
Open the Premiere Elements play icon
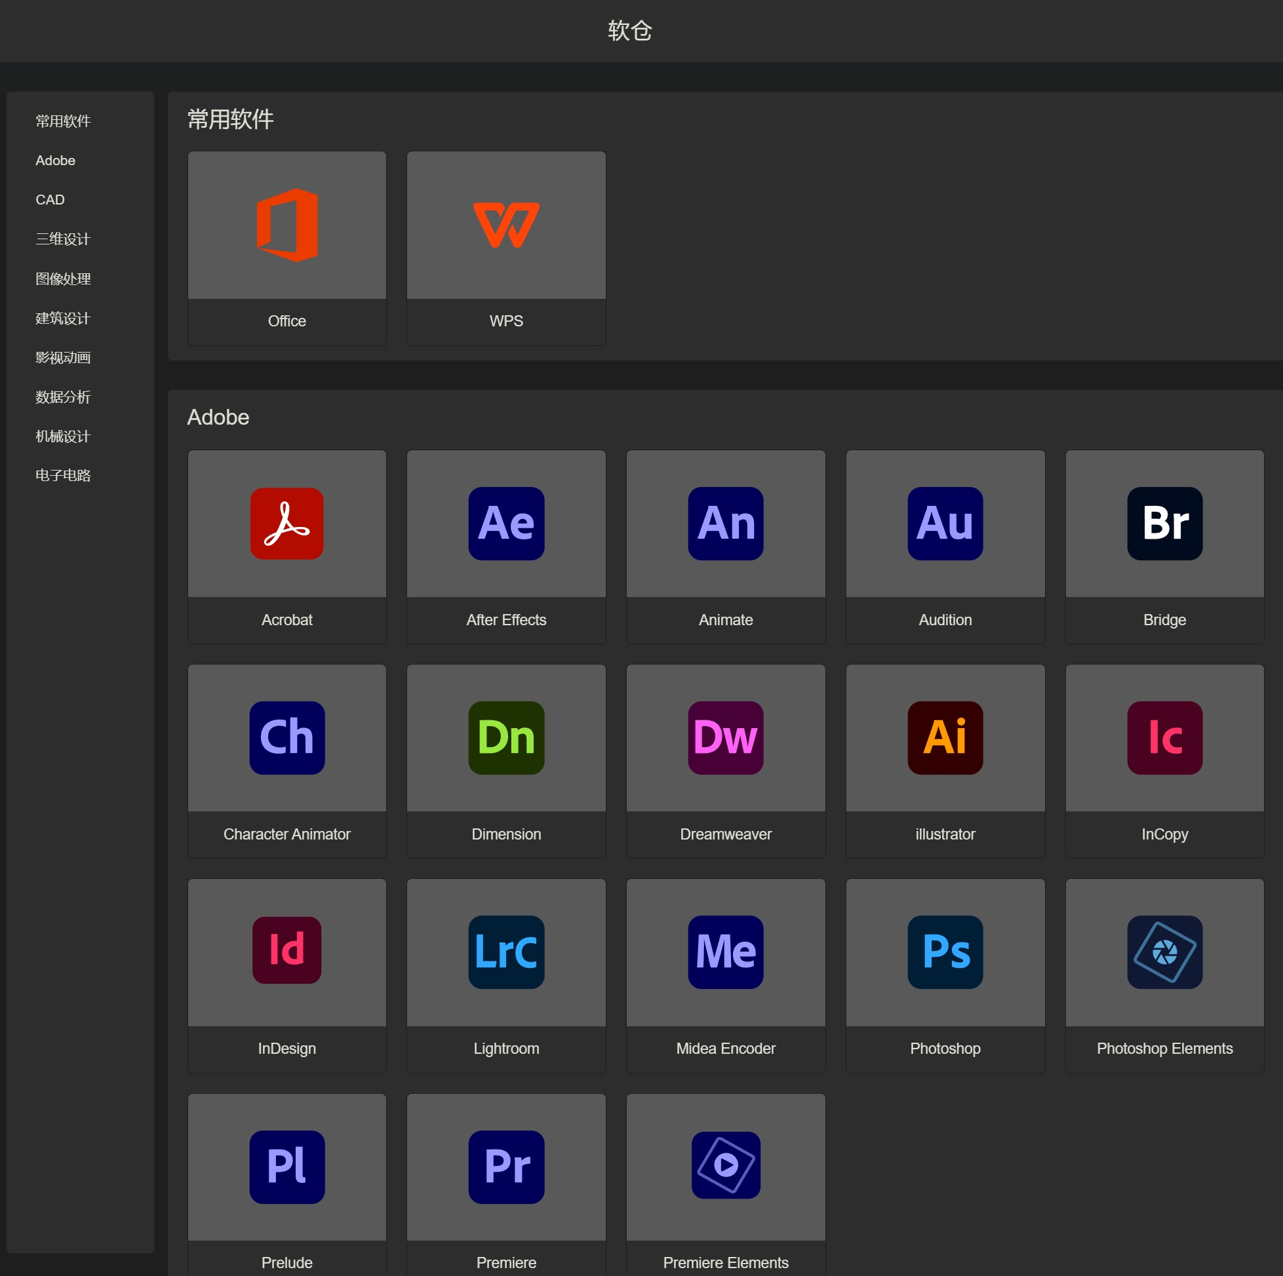(726, 1165)
